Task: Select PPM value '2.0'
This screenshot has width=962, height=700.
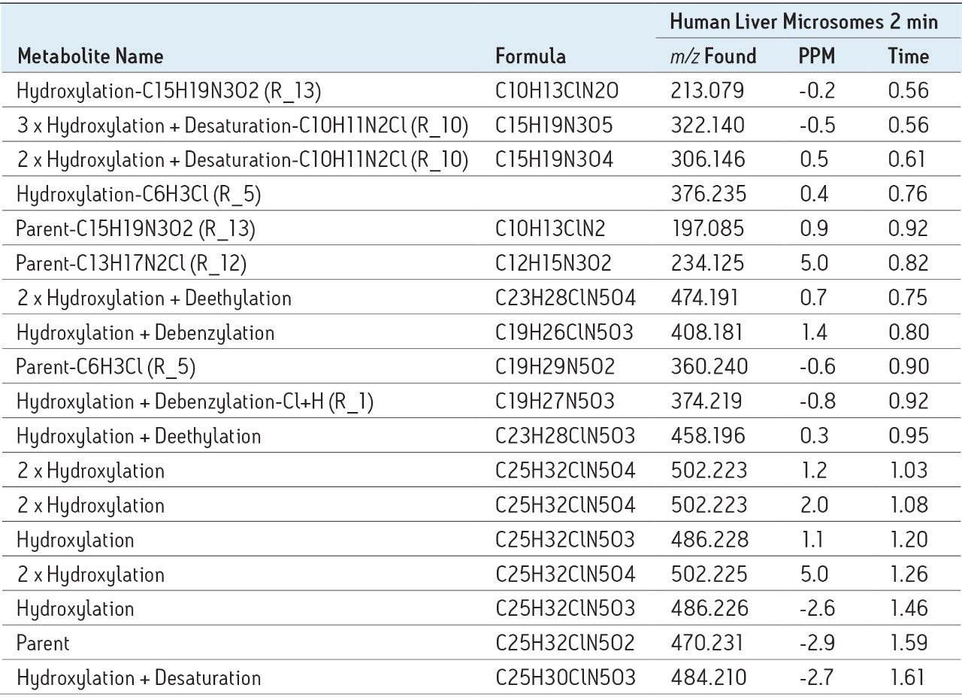Action: (814, 506)
